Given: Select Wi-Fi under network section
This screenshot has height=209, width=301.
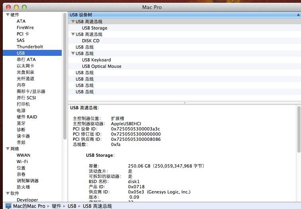Looking at the screenshot, I should [22, 162].
